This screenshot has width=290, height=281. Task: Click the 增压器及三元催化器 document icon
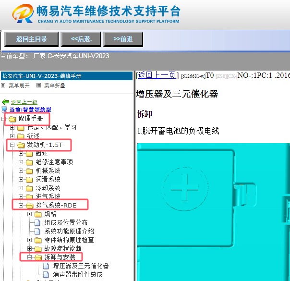pyautogui.click(x=46, y=266)
